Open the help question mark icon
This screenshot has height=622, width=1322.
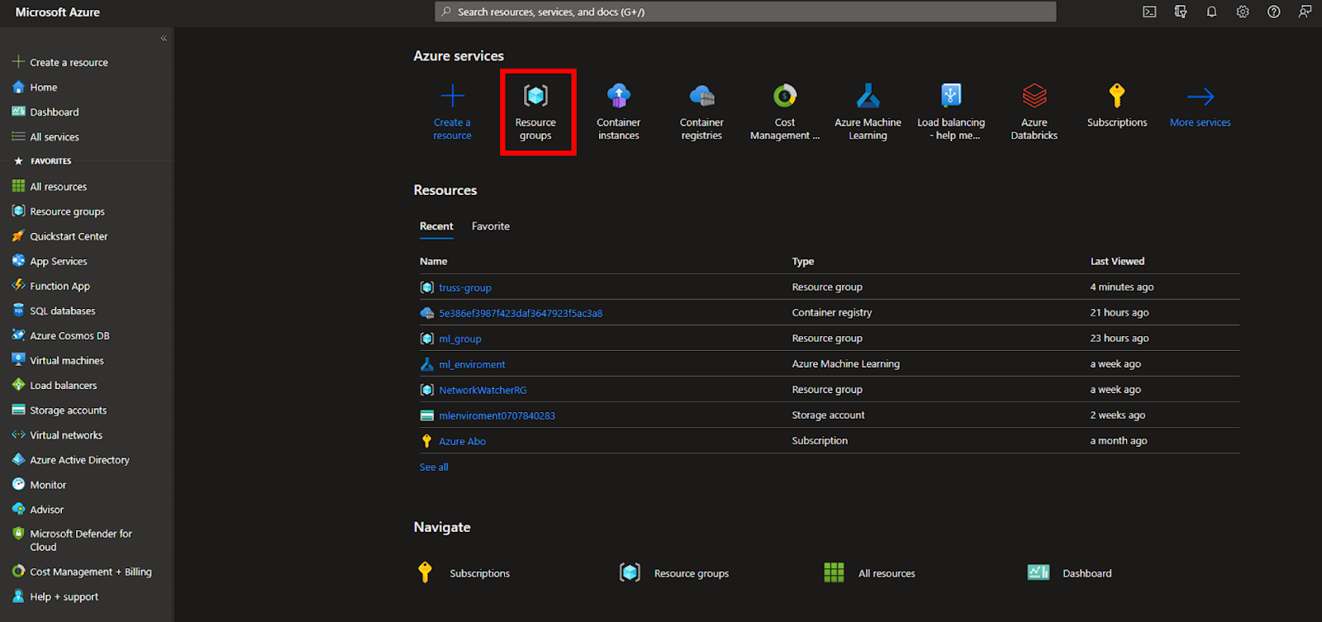pyautogui.click(x=1274, y=12)
